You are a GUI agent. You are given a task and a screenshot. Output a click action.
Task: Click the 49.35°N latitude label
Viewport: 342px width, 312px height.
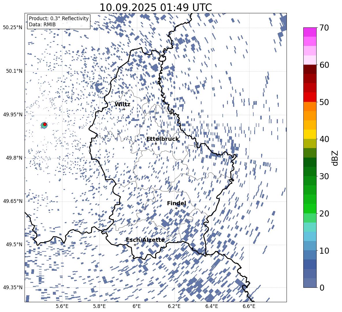click(x=13, y=287)
